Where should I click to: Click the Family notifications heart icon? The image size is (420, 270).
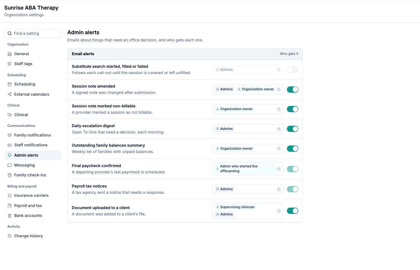point(10,135)
